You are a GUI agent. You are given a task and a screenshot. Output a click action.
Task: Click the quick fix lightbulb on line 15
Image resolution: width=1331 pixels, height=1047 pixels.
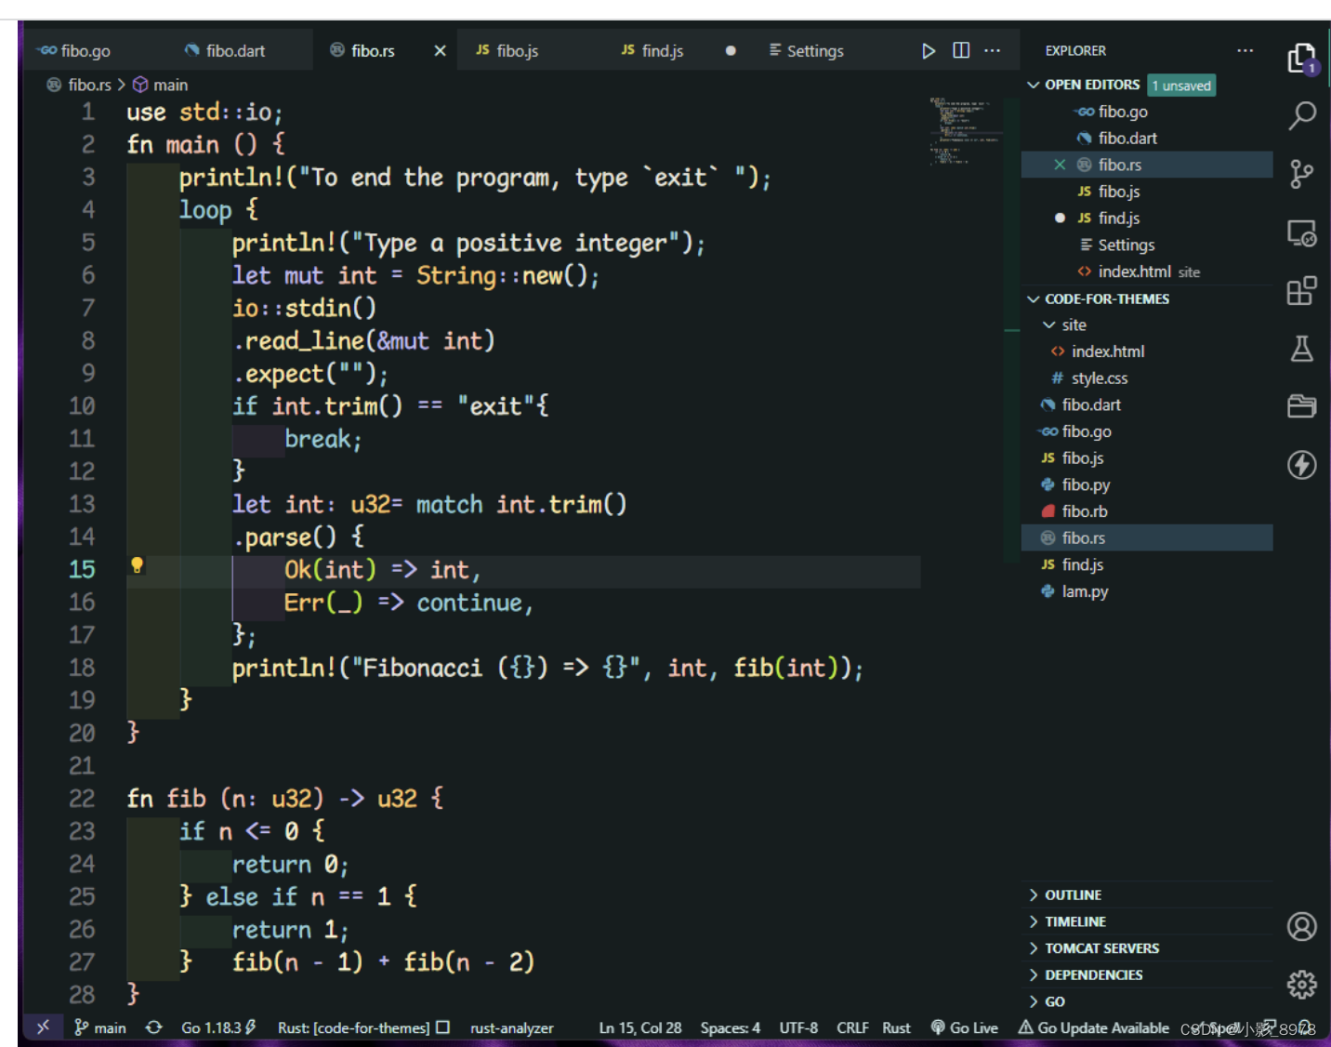tap(137, 565)
